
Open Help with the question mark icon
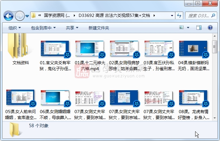click(210, 28)
